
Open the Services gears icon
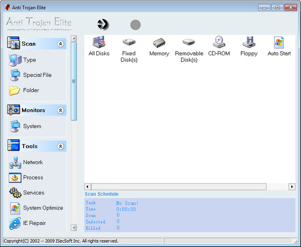coord(15,193)
